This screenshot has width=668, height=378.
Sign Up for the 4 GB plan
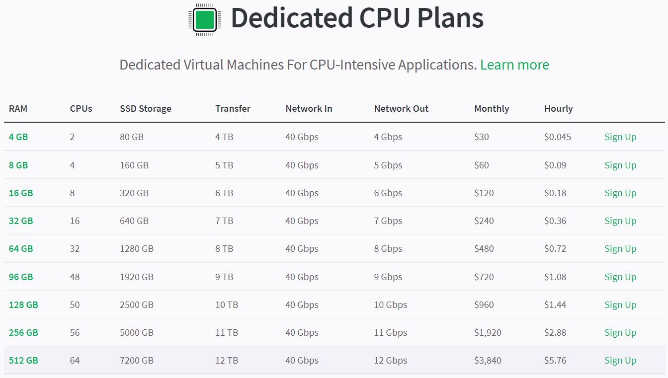[620, 137]
